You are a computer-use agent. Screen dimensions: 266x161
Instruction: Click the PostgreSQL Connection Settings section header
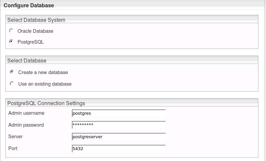[46, 103]
